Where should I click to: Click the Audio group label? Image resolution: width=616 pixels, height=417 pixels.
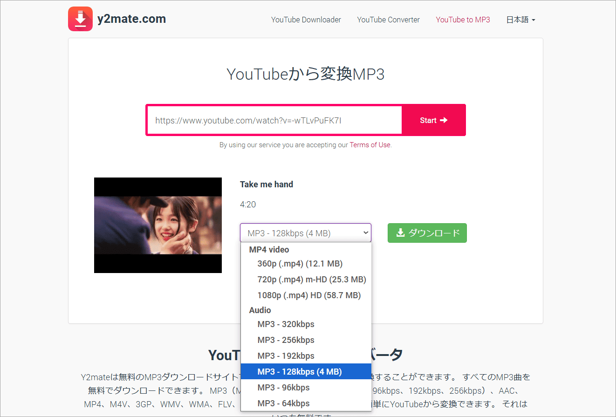260,310
